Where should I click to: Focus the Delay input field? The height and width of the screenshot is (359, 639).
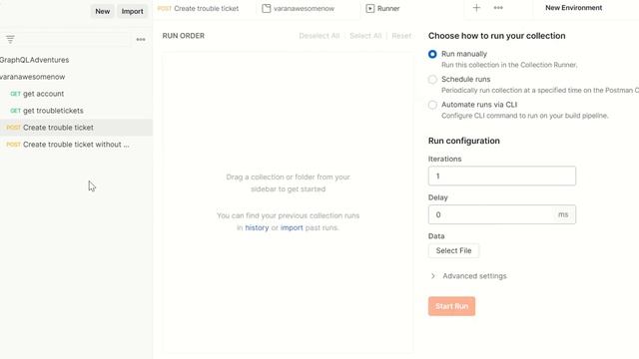pos(502,214)
